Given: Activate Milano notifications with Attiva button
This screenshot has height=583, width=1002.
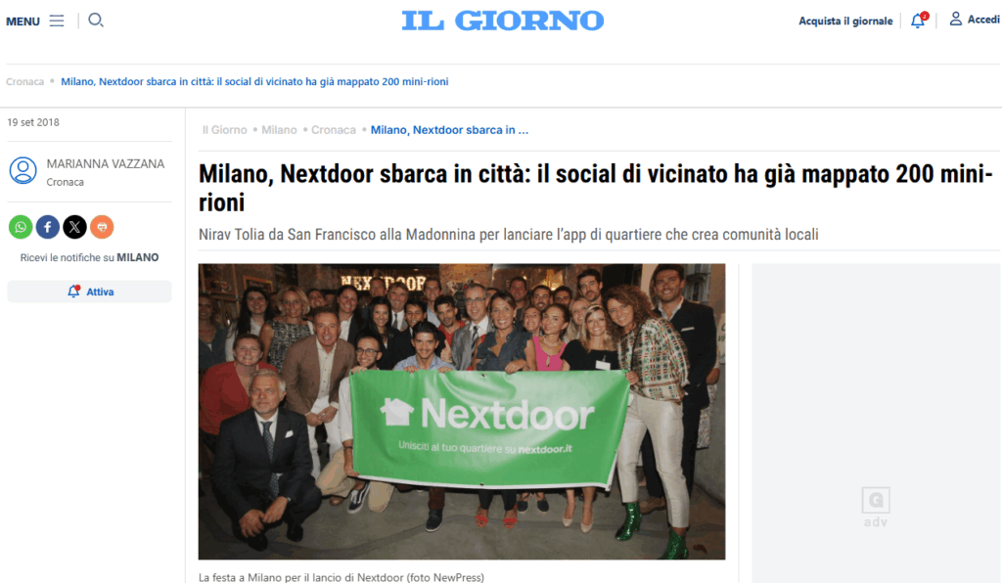Looking at the screenshot, I should (x=89, y=291).
